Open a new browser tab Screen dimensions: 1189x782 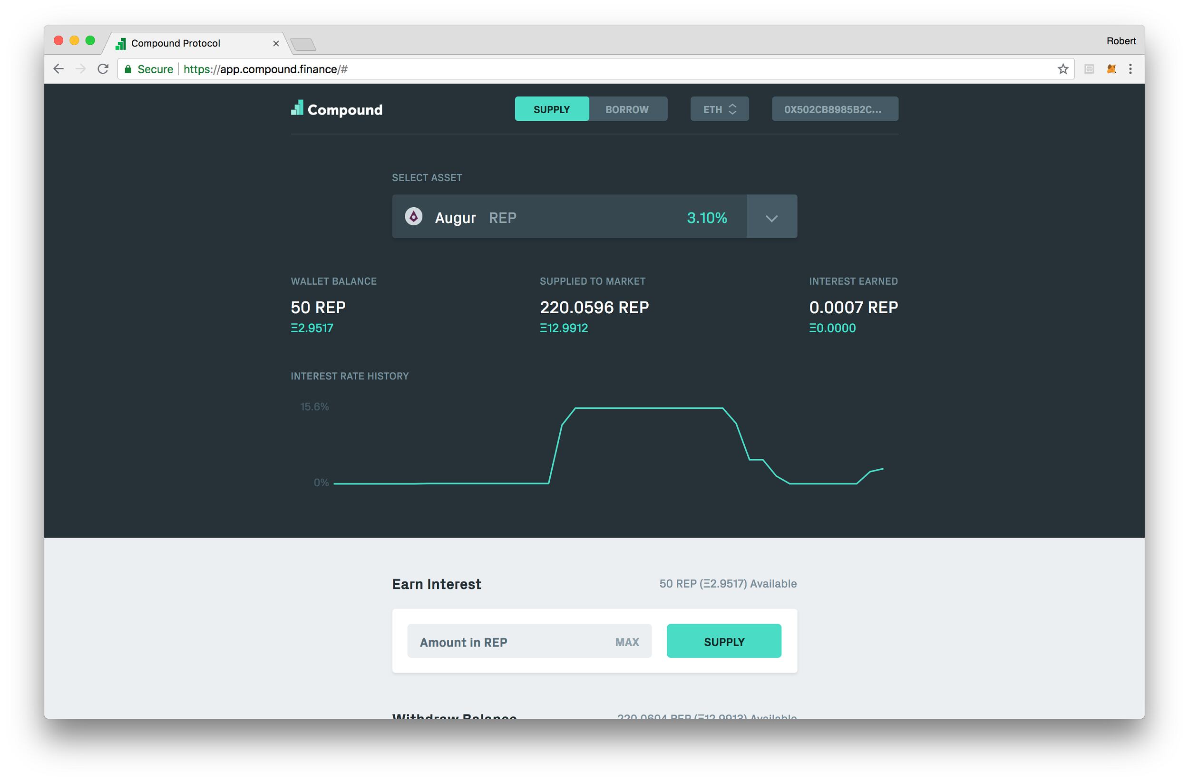pos(303,45)
